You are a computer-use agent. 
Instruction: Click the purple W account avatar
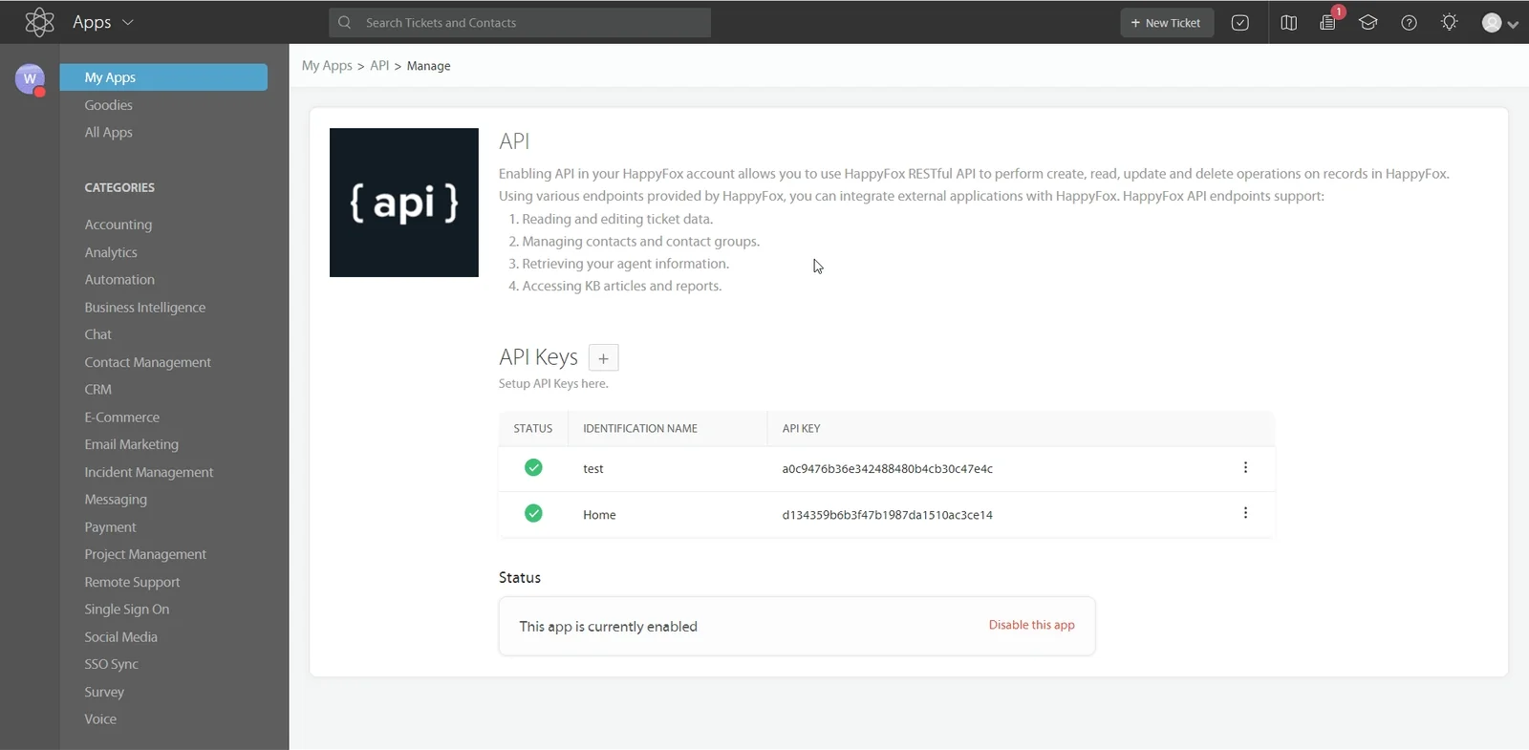click(30, 78)
